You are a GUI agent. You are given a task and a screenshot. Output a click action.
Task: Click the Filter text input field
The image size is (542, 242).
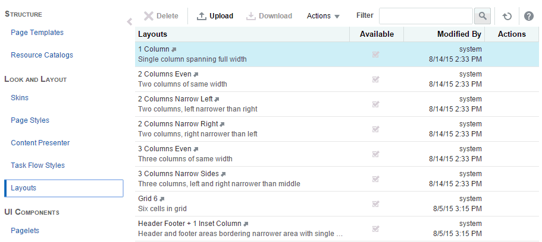pyautogui.click(x=426, y=16)
